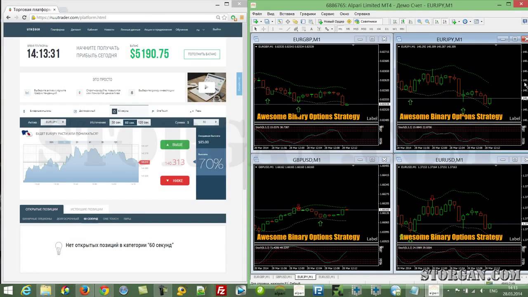528x297 pixels.
Task: Select the 30m range on uTrader chart
Action: click(x=52, y=142)
